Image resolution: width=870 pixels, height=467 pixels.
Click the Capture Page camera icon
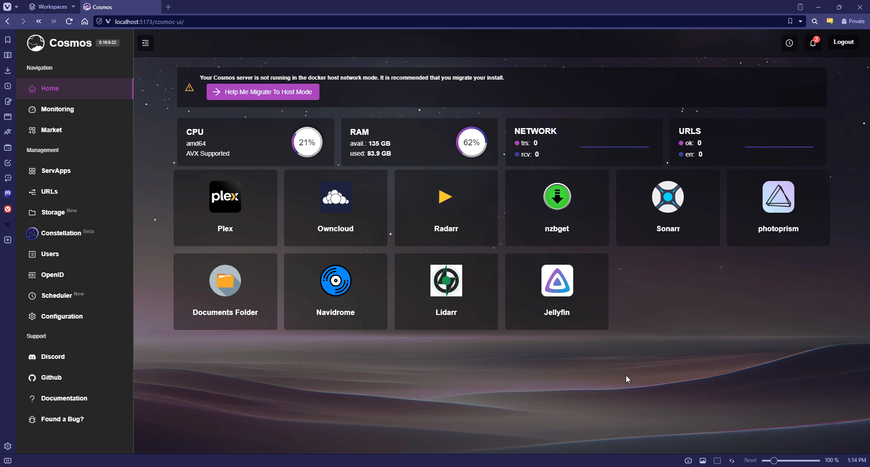point(688,461)
